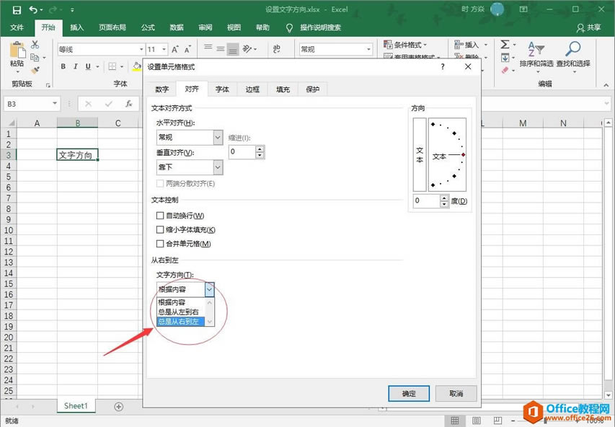615x427 pixels.
Task: Apply bold formatting with the B icon
Action: pyautogui.click(x=63, y=66)
